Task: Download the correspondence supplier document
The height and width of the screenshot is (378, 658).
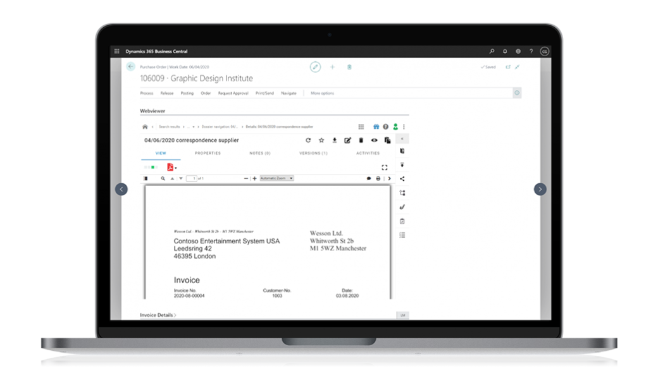Action: pos(335,140)
